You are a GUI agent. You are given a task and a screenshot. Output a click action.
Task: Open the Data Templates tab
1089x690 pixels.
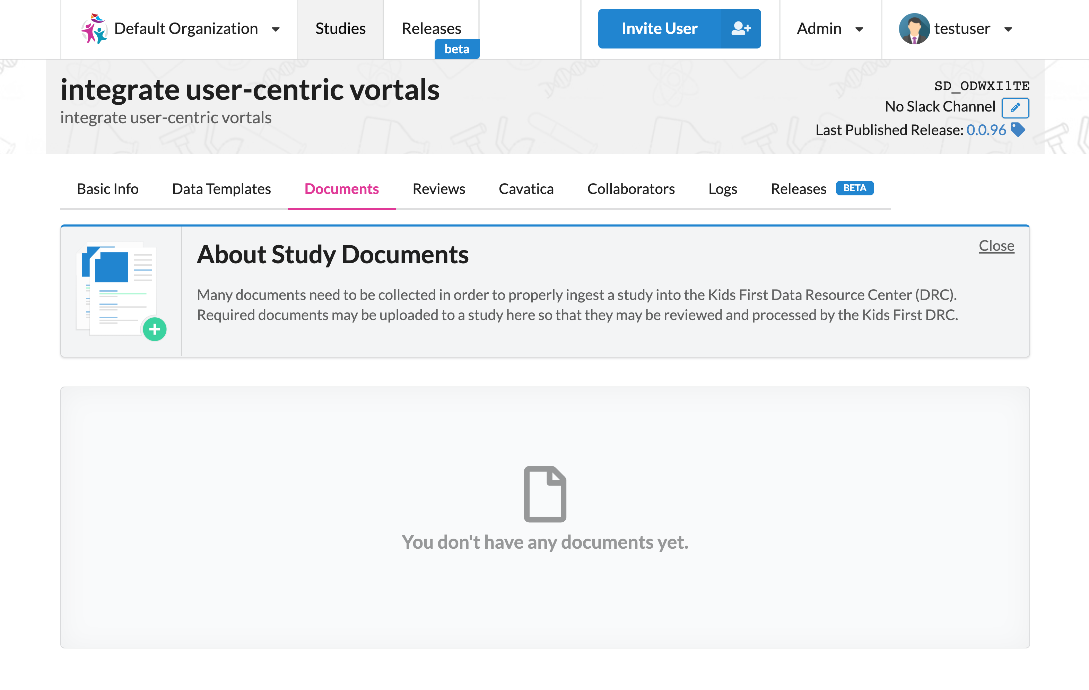point(221,189)
